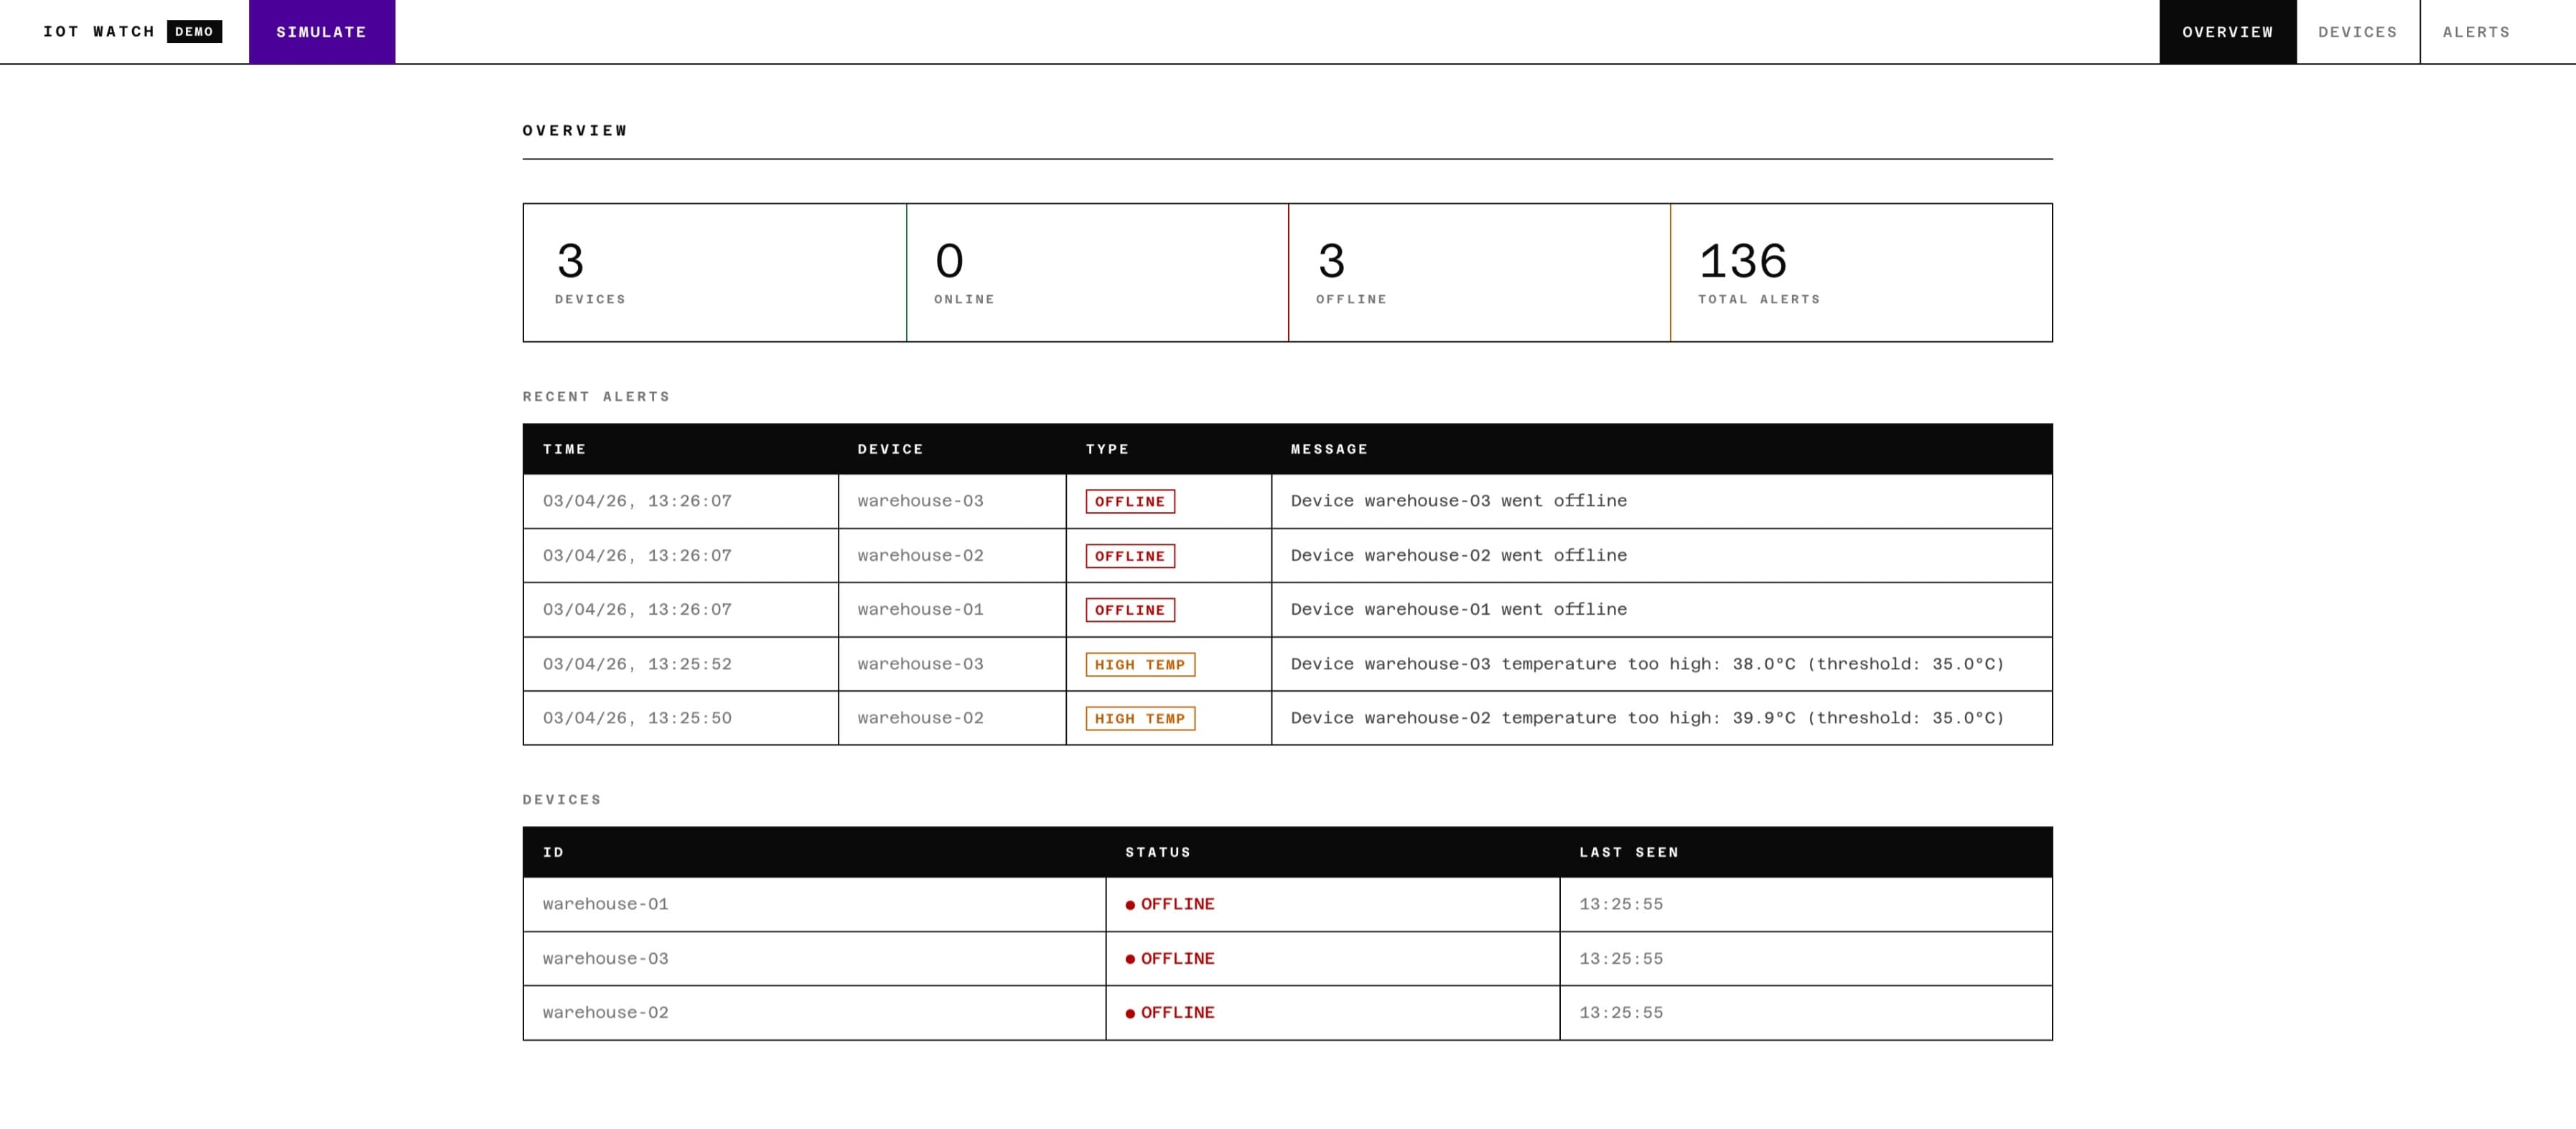This screenshot has width=2576, height=1129.
Task: Open the Alerts tab
Action: click(x=2476, y=32)
